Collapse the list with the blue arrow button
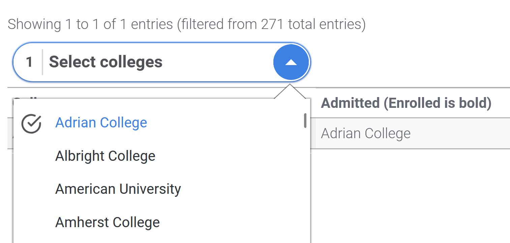Viewport: 510px width, 243px height. (x=291, y=62)
